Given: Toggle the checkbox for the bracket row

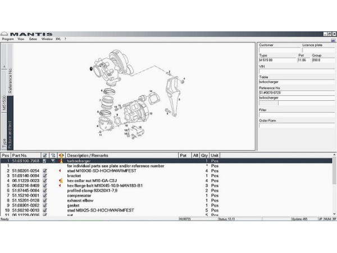Looking at the screenshot, I should (x=44, y=175).
